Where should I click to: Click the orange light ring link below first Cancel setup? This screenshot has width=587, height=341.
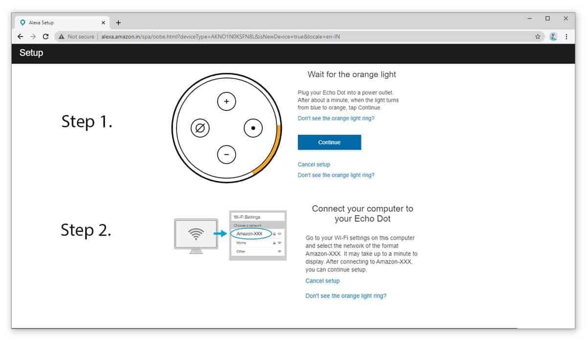[336, 175]
